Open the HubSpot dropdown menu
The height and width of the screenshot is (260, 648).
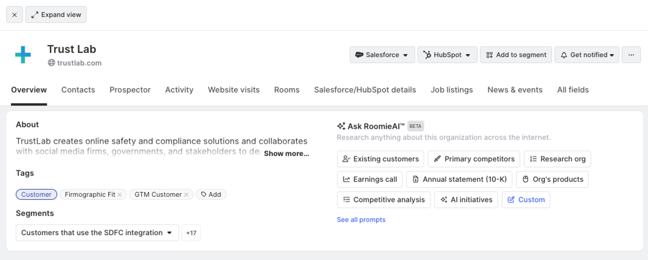pyautogui.click(x=447, y=55)
